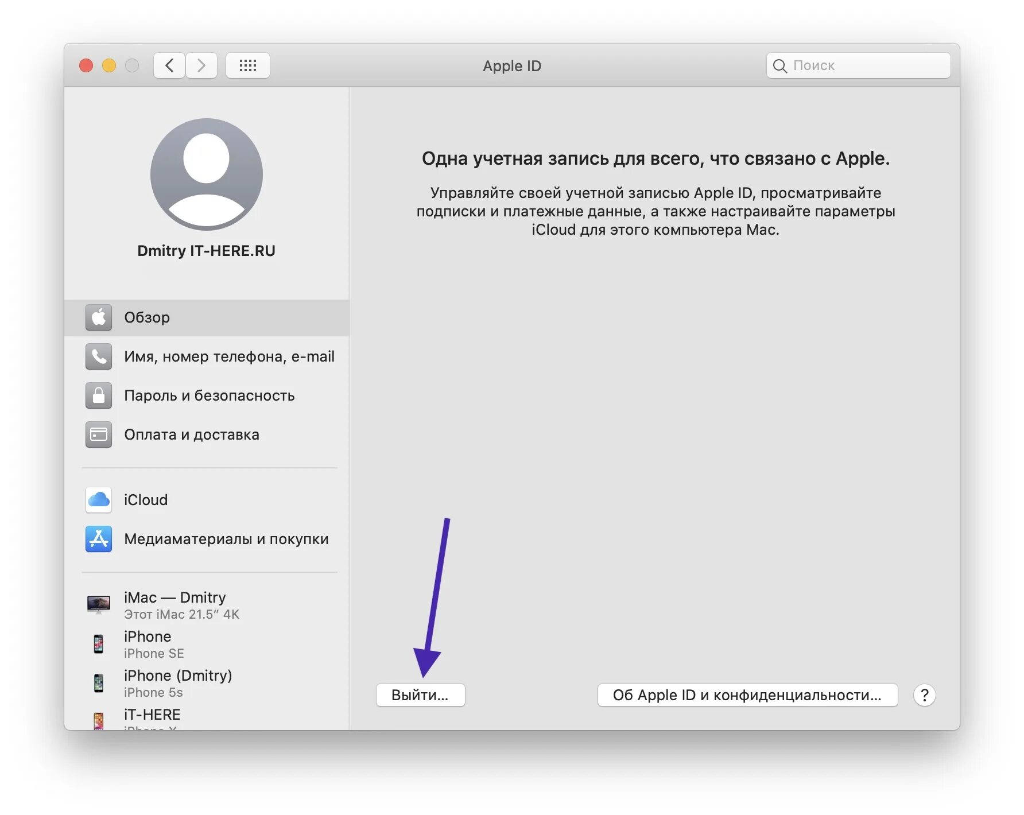Minimize window with yellow button

pos(109,65)
